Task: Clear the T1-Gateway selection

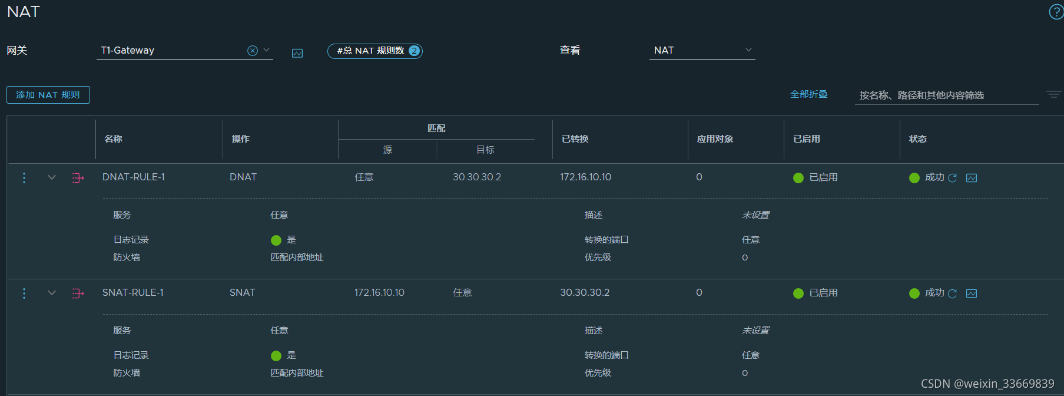Action: click(253, 51)
